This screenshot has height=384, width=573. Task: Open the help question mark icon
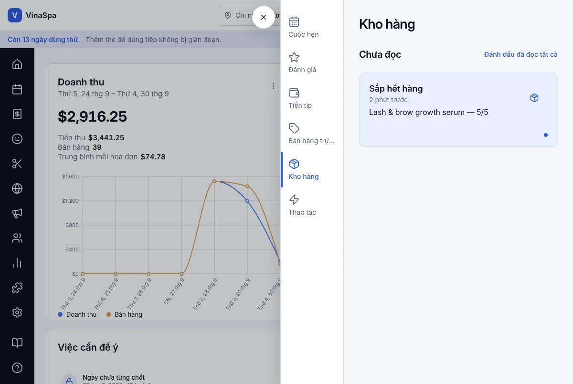pos(17,368)
